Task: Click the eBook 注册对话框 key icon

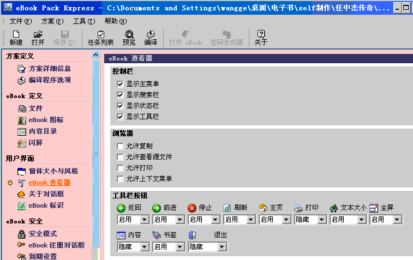Action: (21, 245)
